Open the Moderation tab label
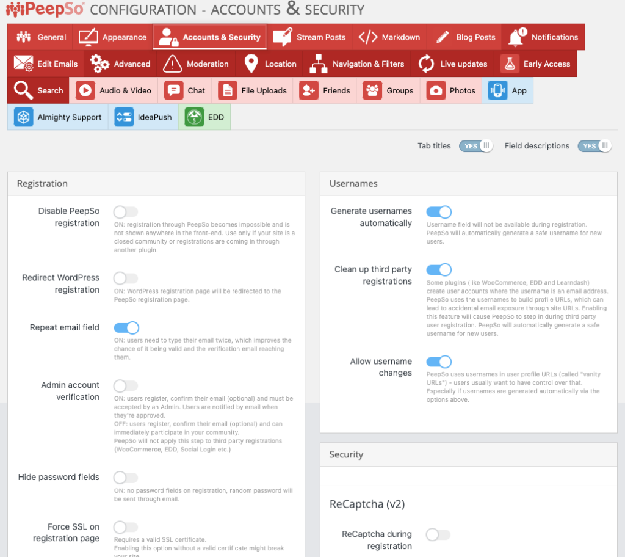625x557 pixels. pos(208,64)
